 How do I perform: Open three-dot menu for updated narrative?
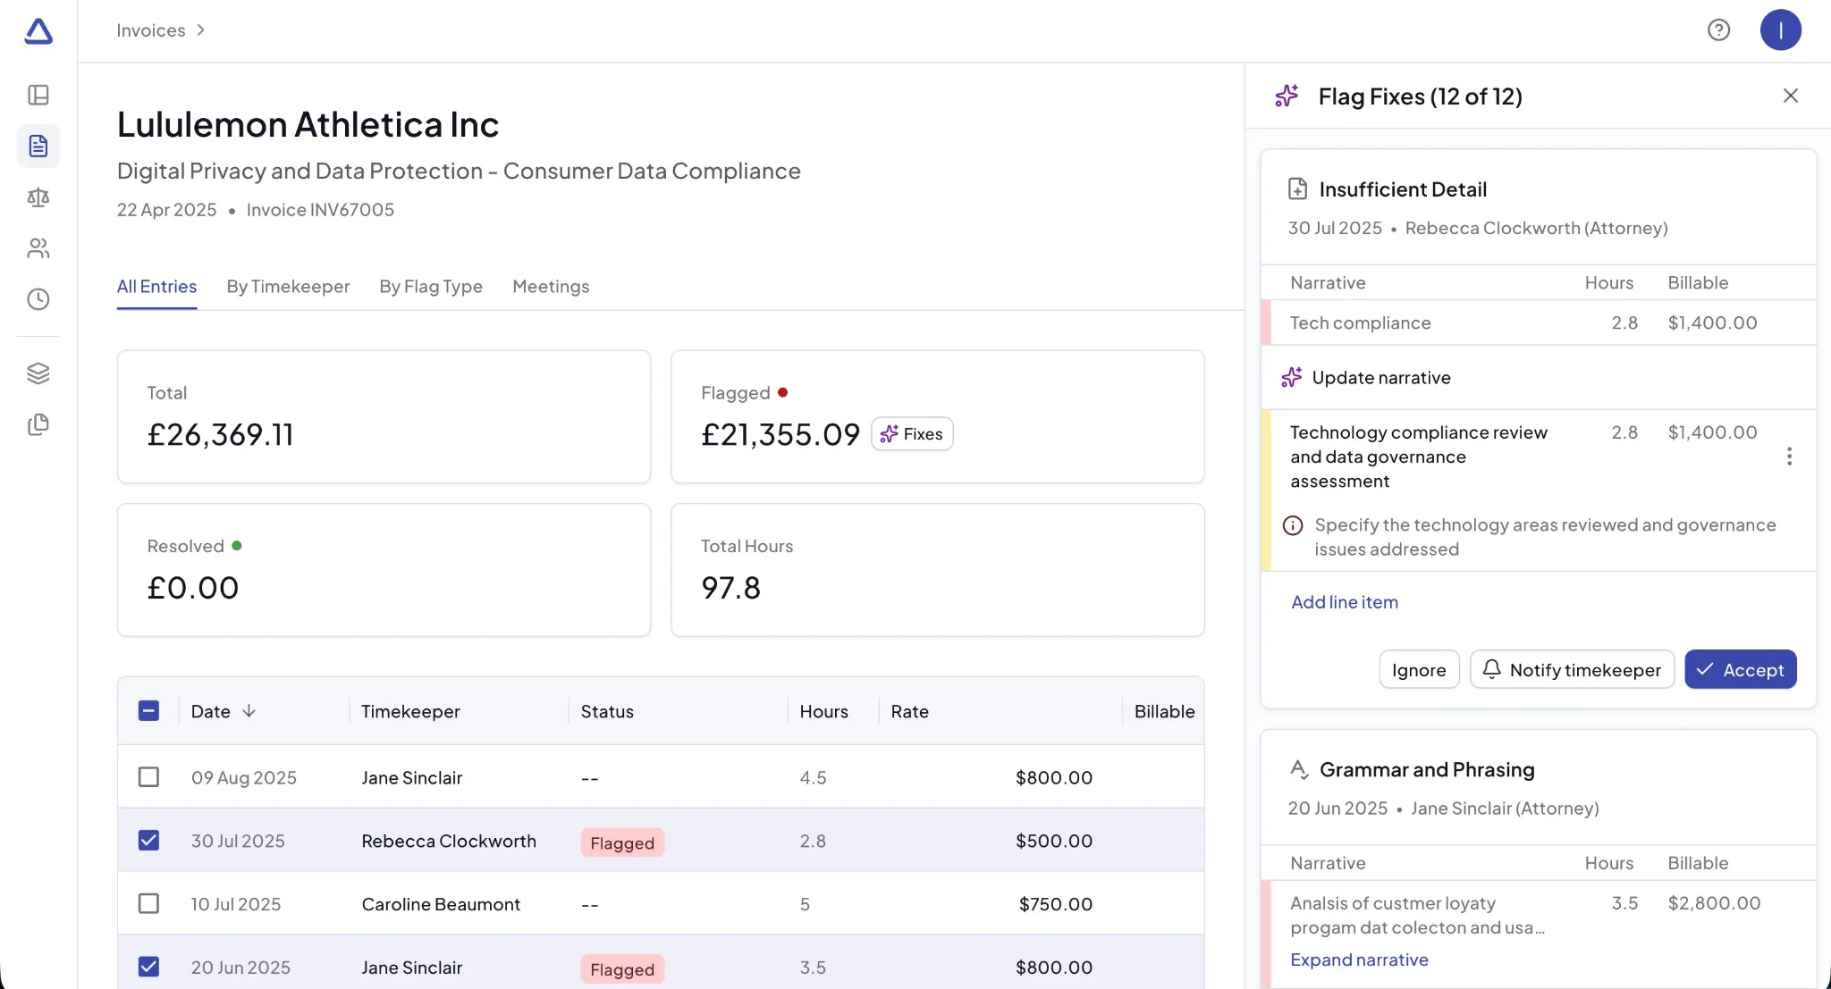click(x=1789, y=457)
